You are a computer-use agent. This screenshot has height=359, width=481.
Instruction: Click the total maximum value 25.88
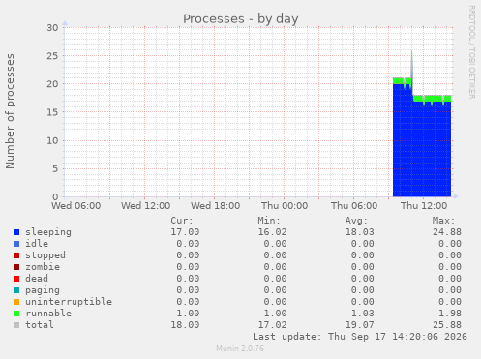(x=447, y=325)
